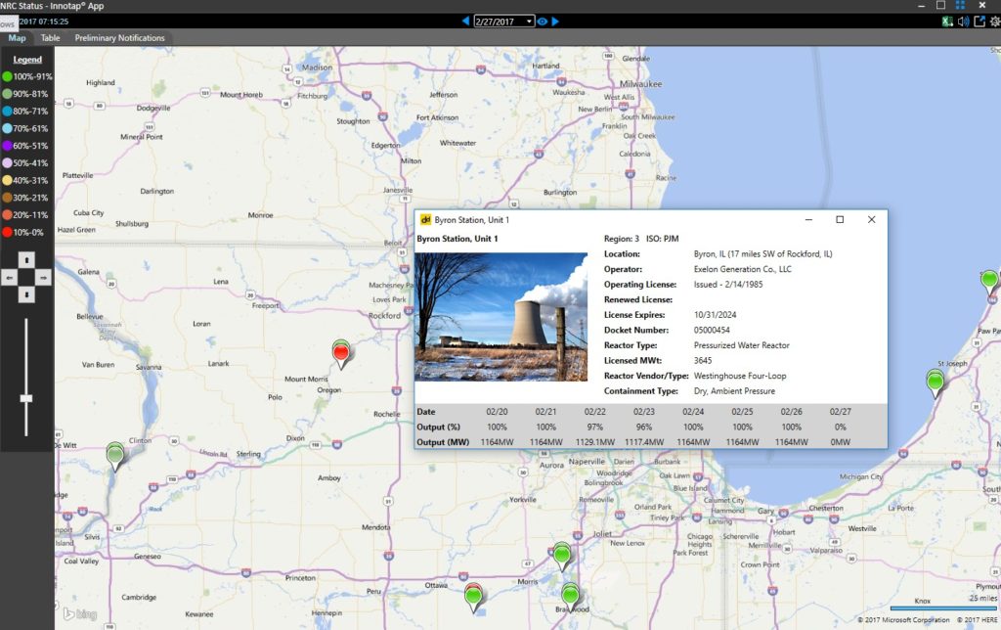Click the Legend heading
Image resolution: width=1001 pixels, height=630 pixels.
click(x=27, y=60)
